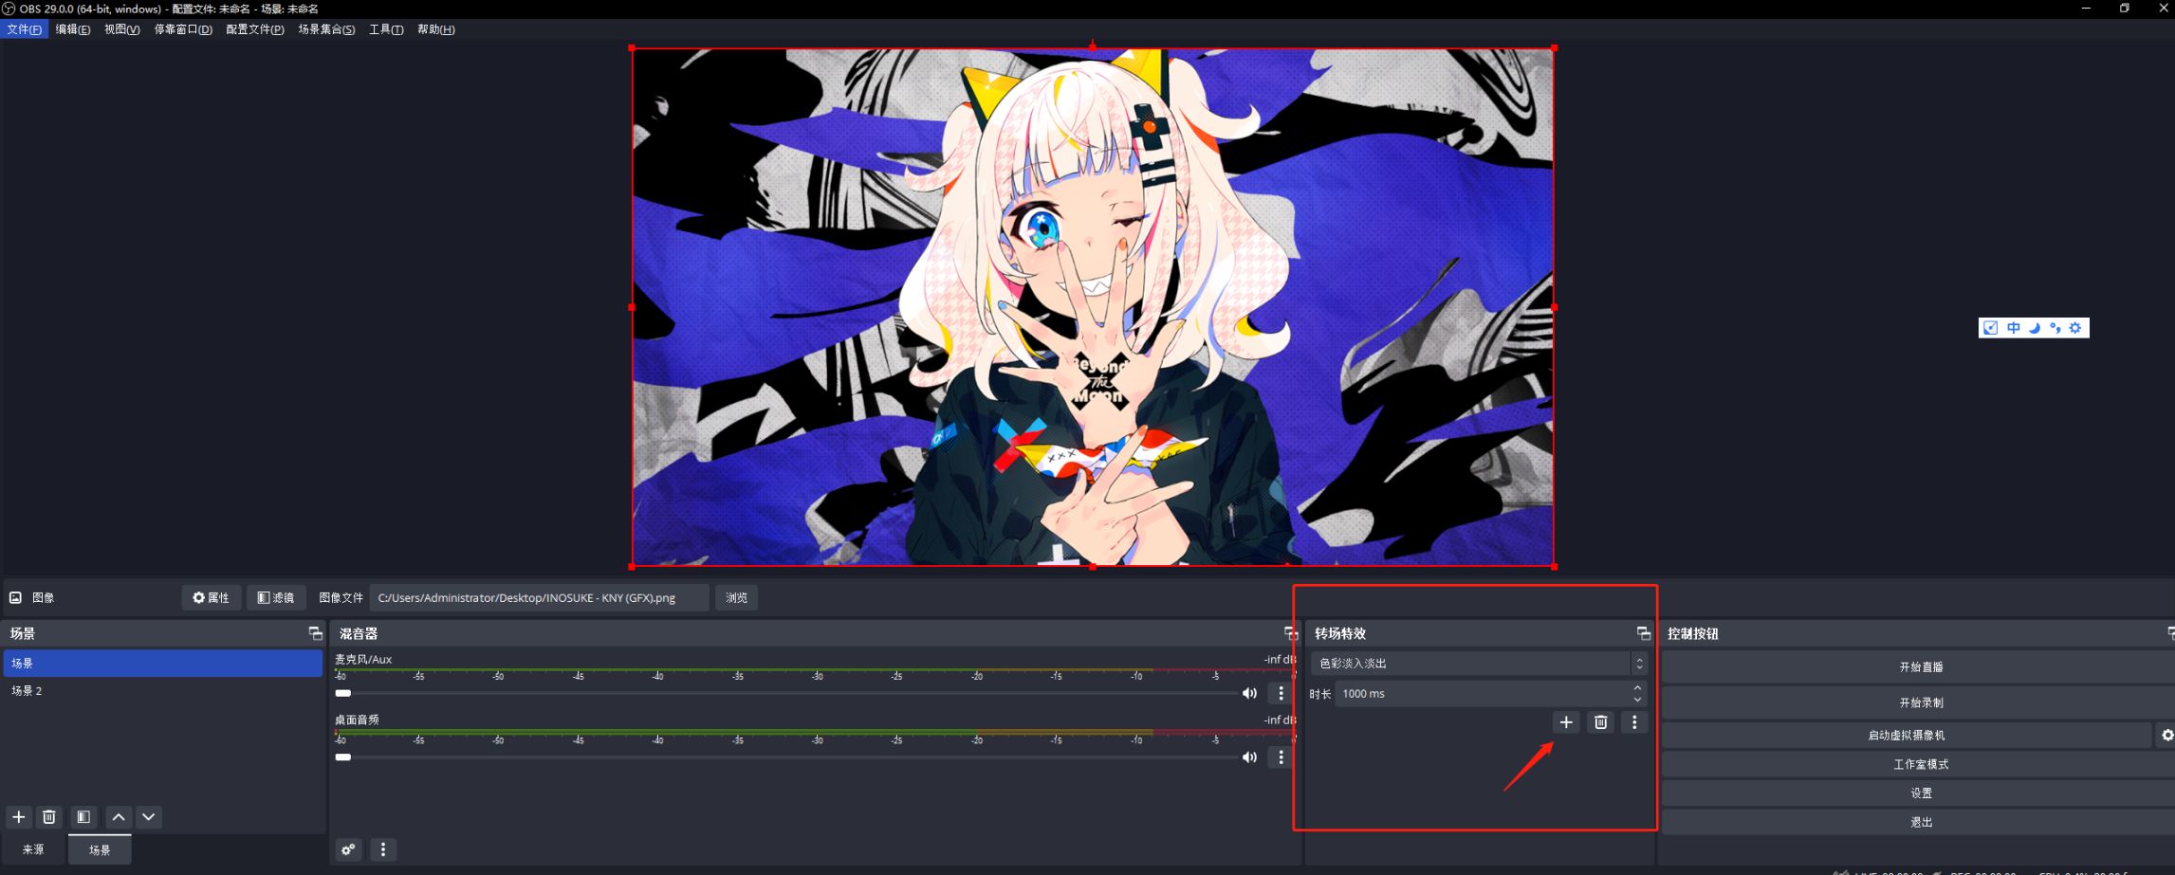This screenshot has width=2175, height=875.
Task: Add a new scene with the plus icon in 场景 panel
Action: (18, 817)
